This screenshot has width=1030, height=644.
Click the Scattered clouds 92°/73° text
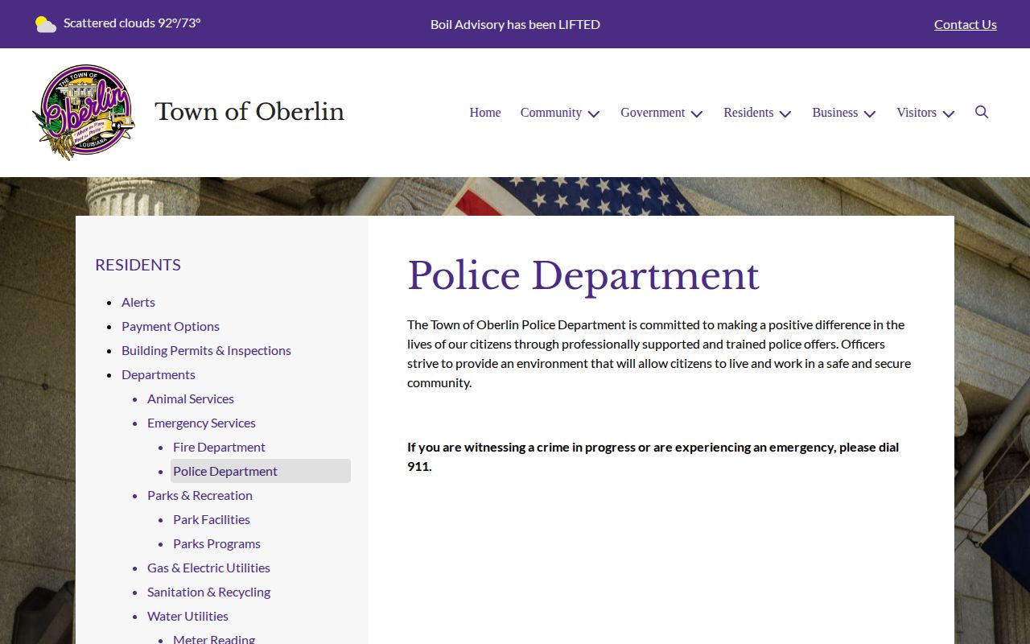point(132,23)
